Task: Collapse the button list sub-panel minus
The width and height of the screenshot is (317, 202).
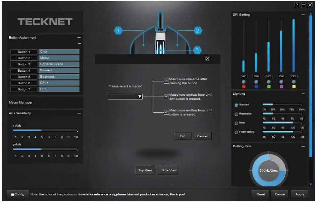Action: point(79,44)
